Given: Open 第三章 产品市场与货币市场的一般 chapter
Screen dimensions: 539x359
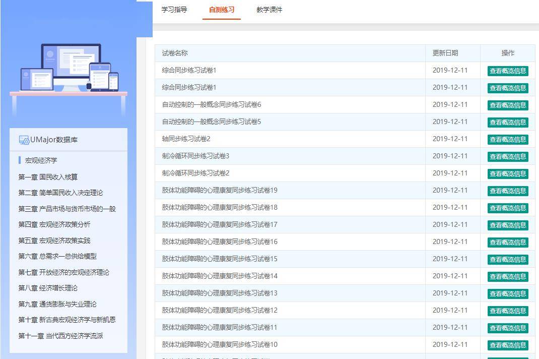Looking at the screenshot, I should (x=67, y=209).
